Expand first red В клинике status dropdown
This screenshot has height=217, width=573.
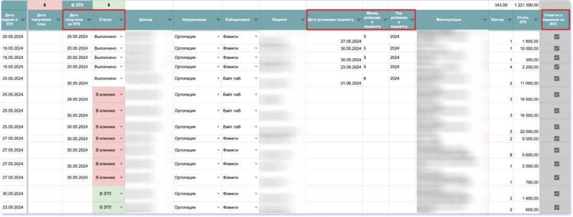click(121, 94)
